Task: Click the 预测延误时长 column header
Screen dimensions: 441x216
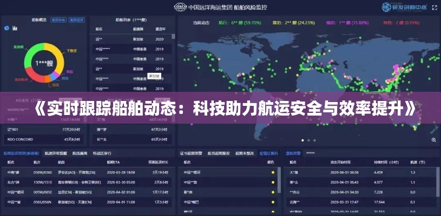Action: tap(159, 162)
